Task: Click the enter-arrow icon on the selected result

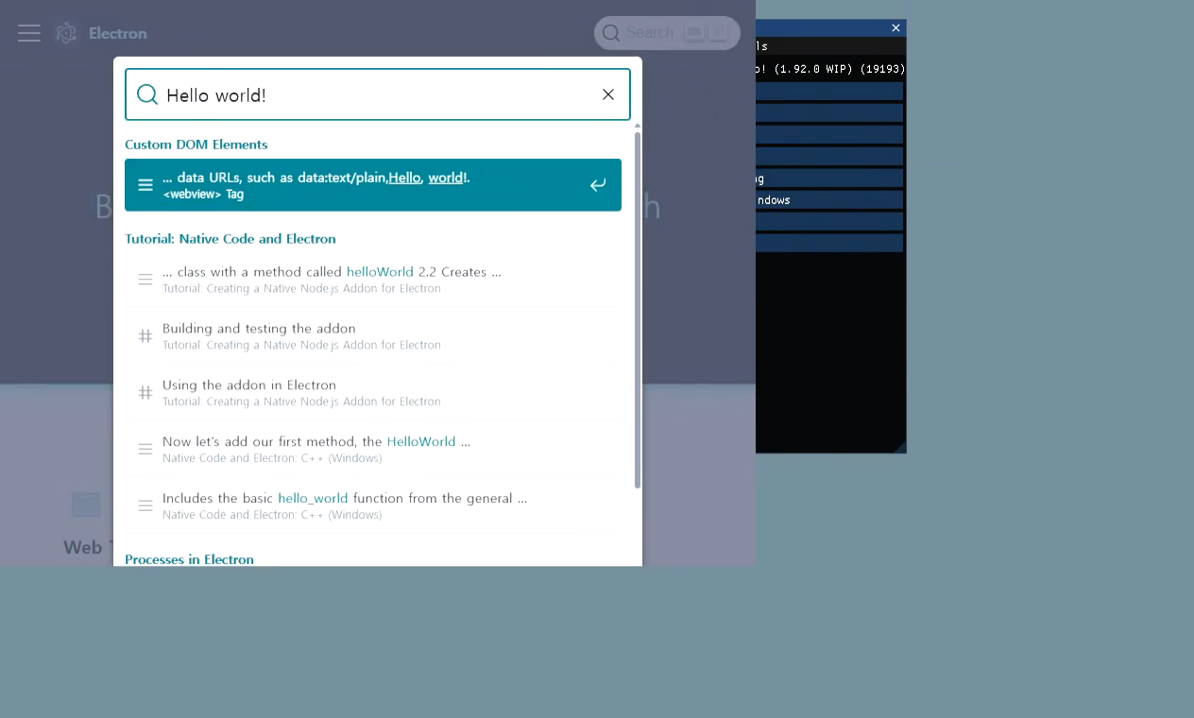Action: (598, 185)
